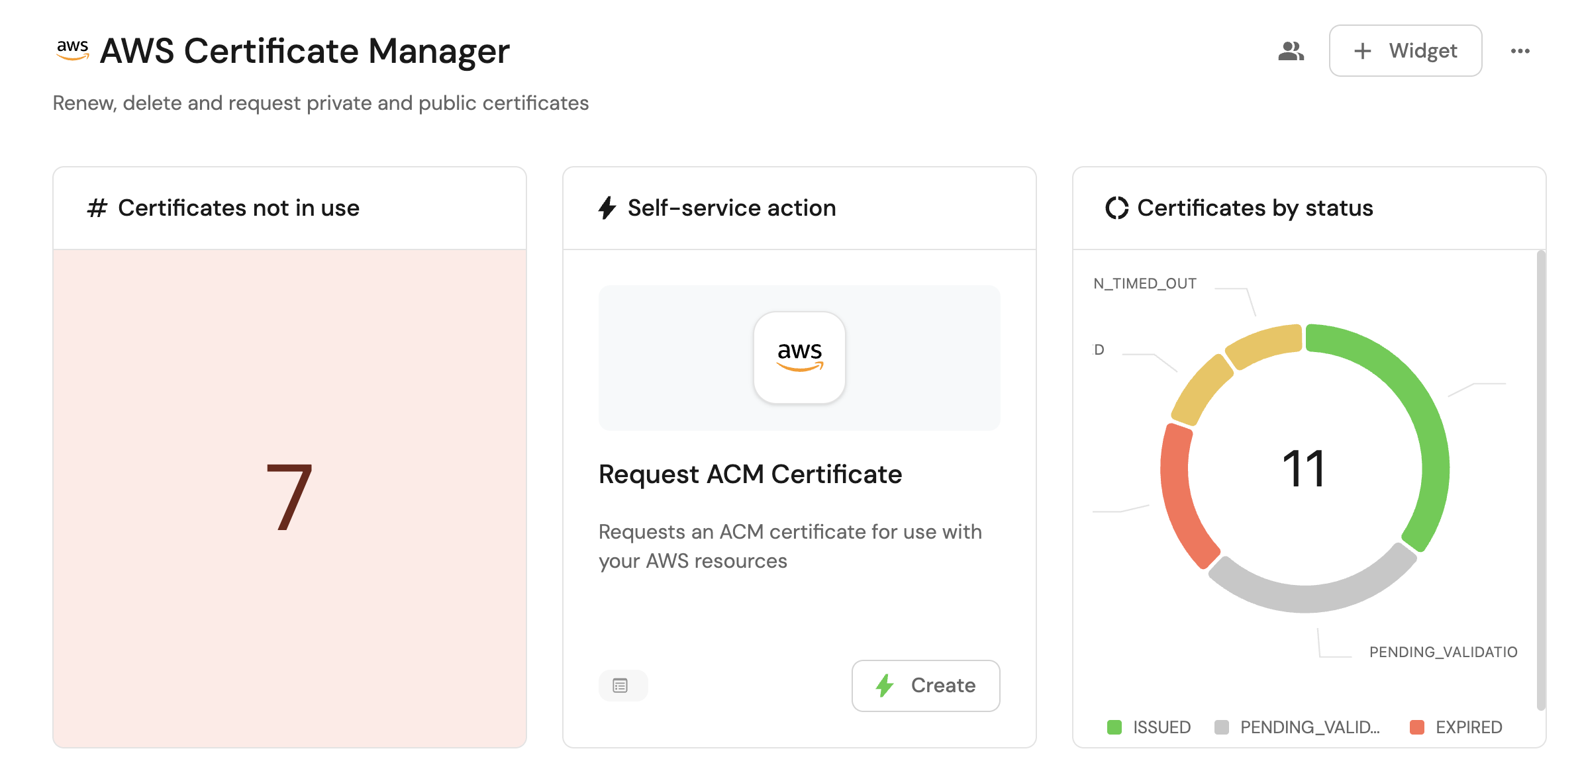Click the hash icon on Certificates not in use
Image resolution: width=1580 pixels, height=765 pixels.
(x=97, y=208)
